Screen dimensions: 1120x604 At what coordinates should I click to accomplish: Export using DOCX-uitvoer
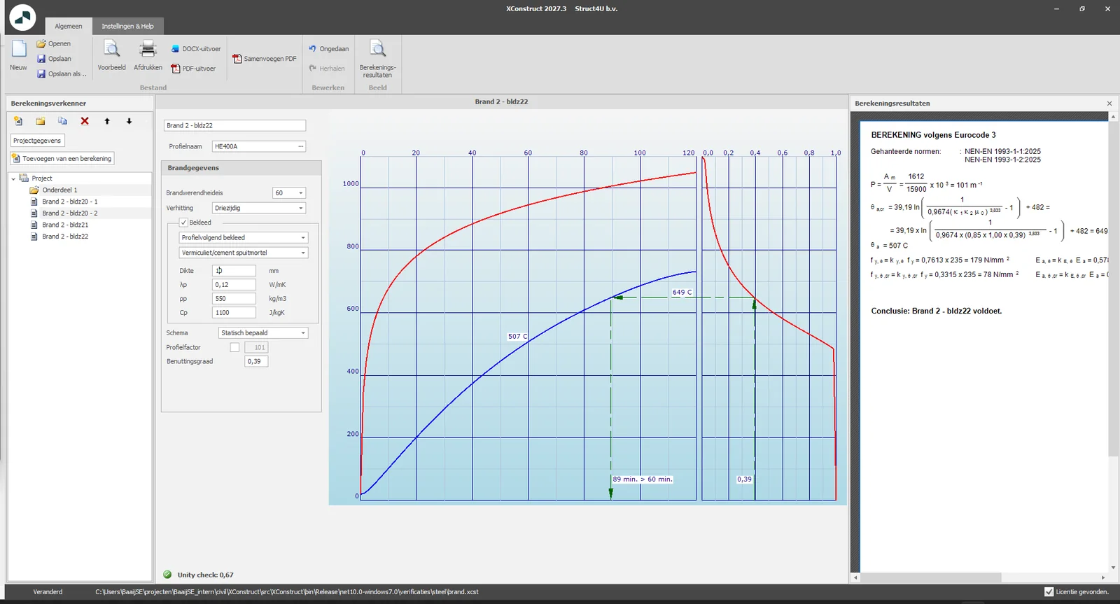coord(196,49)
